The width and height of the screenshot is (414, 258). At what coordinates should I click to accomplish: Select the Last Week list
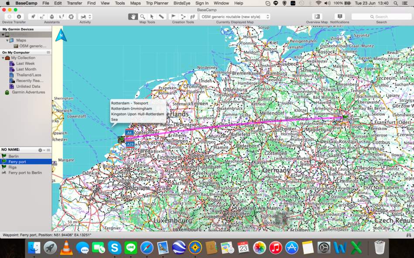(x=25, y=64)
